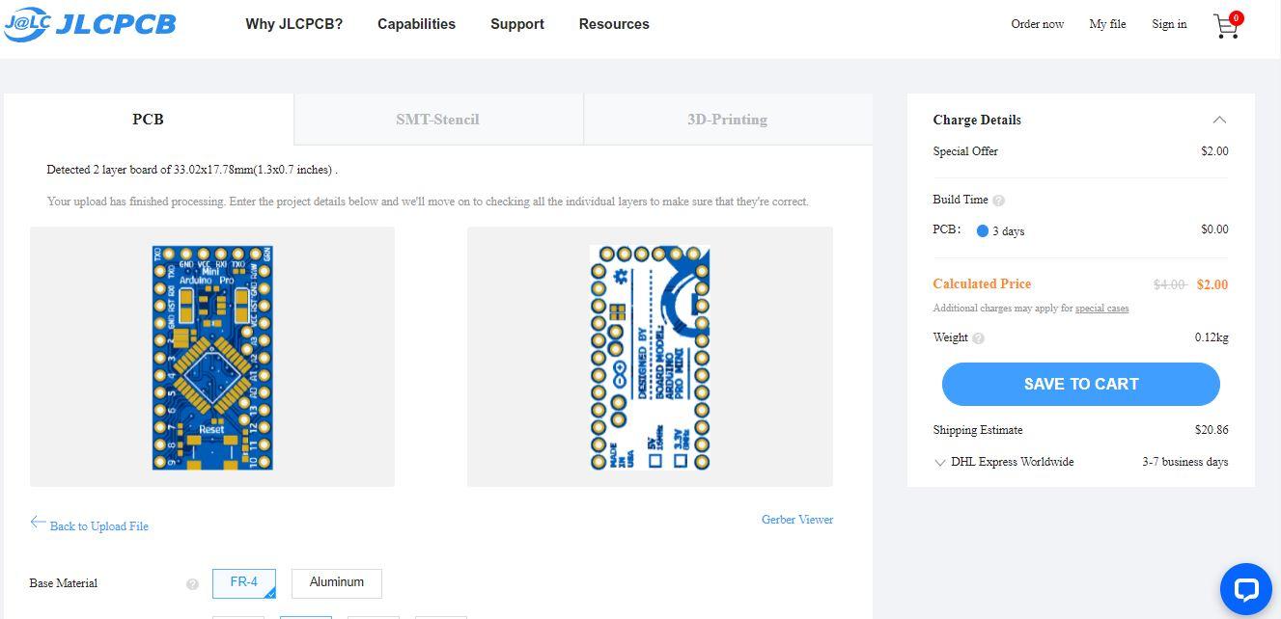Show Weight help tooltip
This screenshot has width=1281, height=619.
(x=978, y=338)
